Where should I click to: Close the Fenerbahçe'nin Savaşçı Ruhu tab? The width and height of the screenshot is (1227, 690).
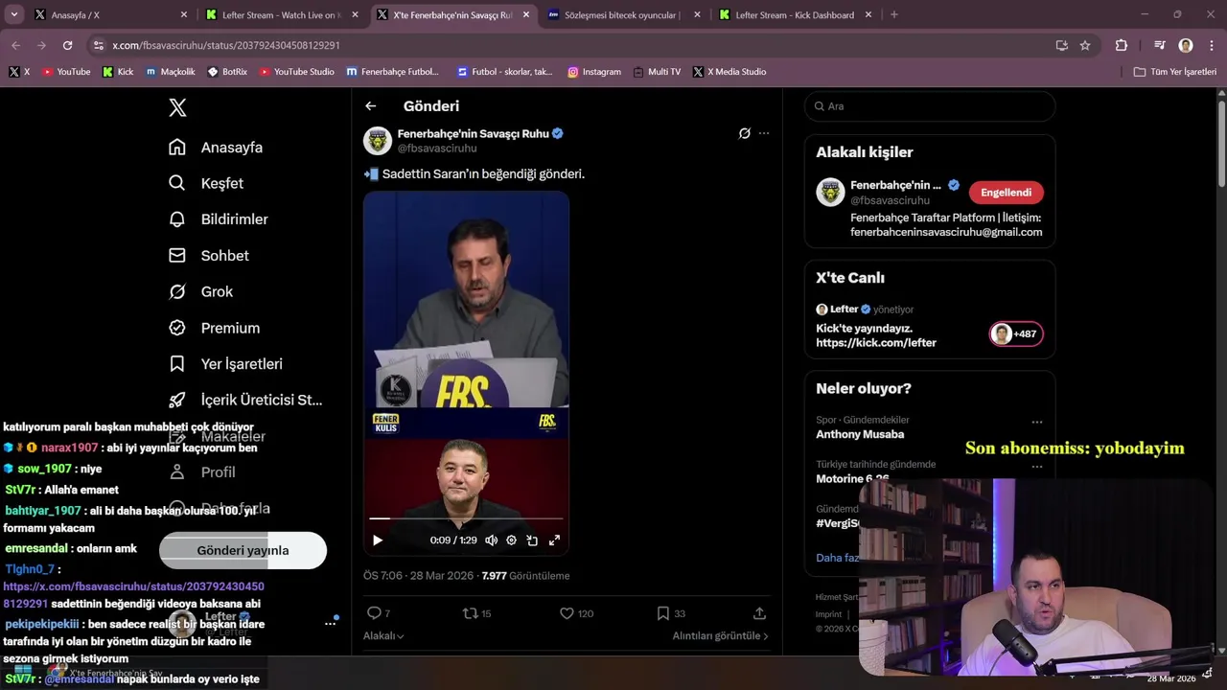pyautogui.click(x=525, y=14)
